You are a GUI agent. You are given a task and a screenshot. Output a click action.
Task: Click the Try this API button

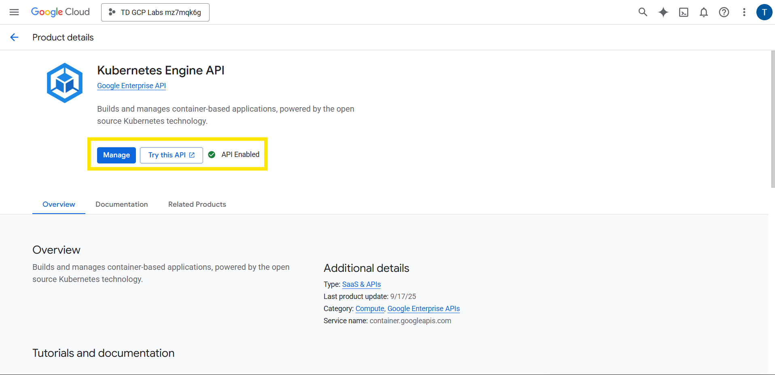click(x=171, y=155)
